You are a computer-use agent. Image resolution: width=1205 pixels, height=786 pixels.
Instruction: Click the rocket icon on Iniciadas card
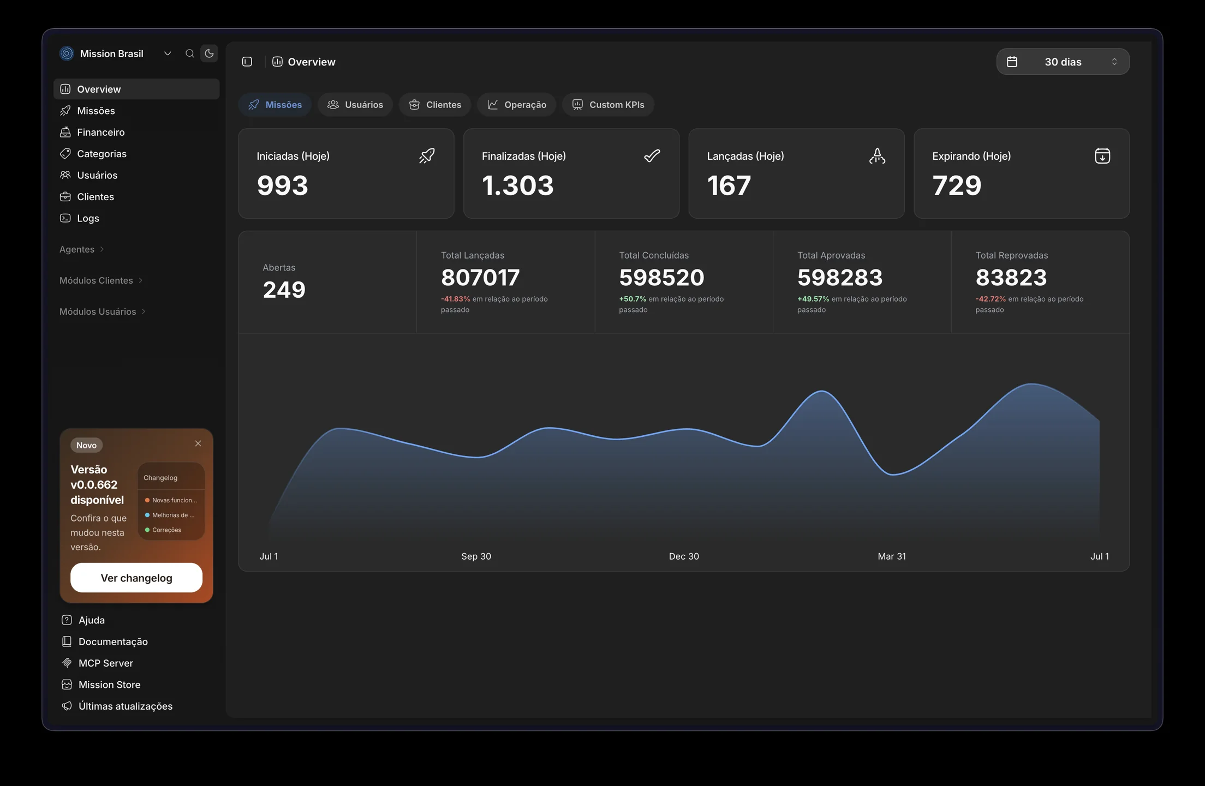(427, 156)
